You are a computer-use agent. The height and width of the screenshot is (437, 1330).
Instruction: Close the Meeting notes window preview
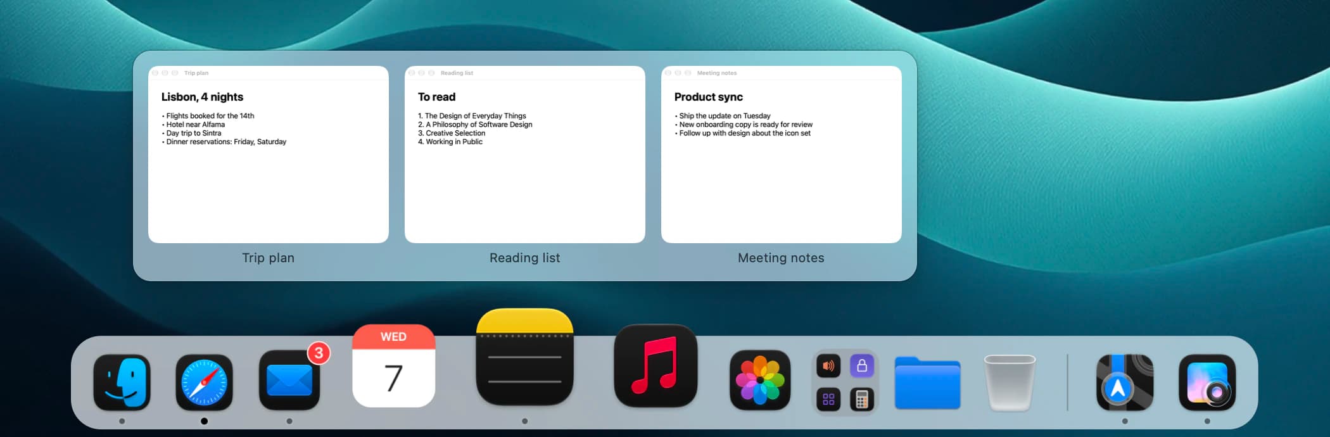(668, 73)
